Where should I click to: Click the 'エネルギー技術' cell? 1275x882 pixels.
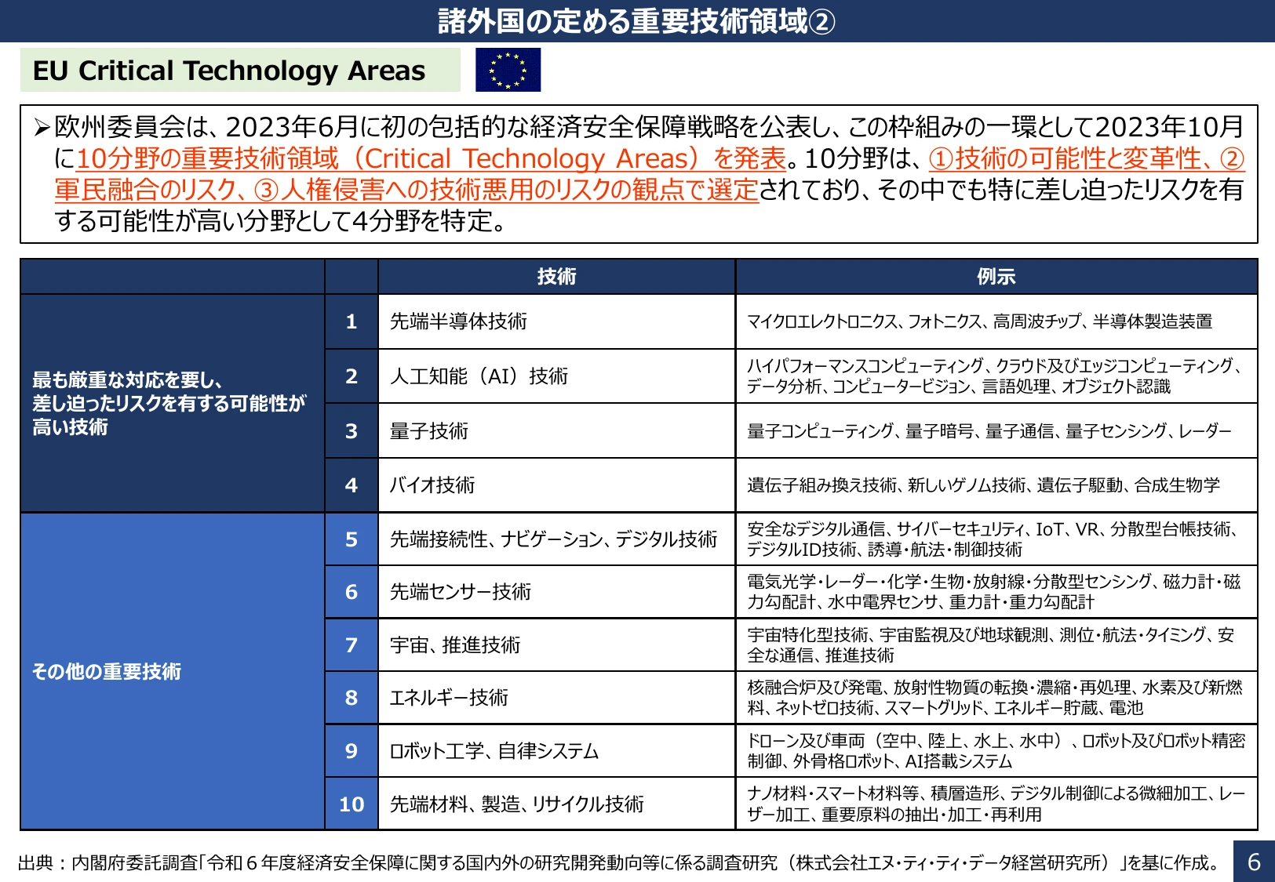pyautogui.click(x=556, y=697)
